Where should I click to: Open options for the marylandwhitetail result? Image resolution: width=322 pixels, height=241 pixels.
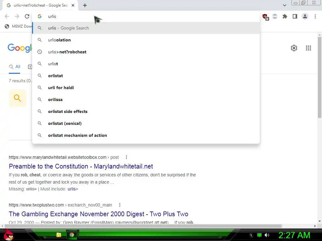tap(126, 157)
